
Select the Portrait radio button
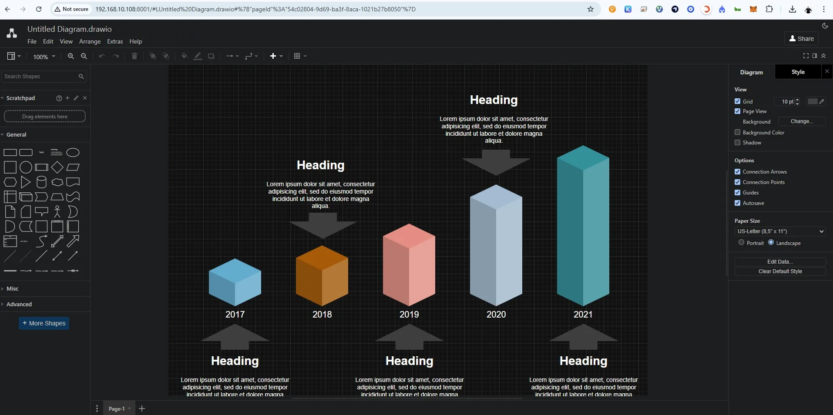tap(741, 242)
